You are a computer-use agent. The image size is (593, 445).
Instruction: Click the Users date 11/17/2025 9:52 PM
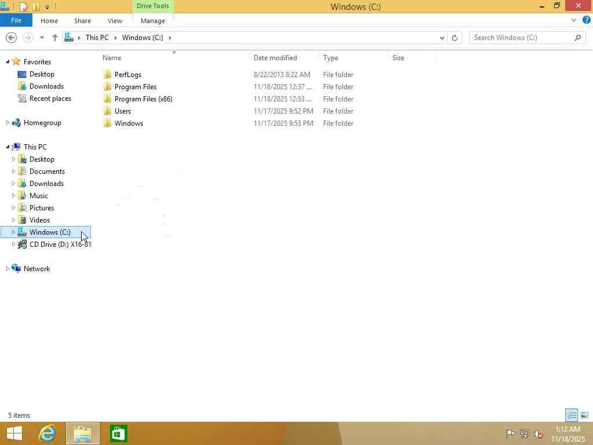(283, 111)
